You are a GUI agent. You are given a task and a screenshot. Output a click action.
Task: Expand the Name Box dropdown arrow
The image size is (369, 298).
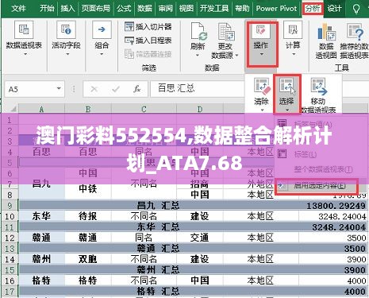point(59,88)
